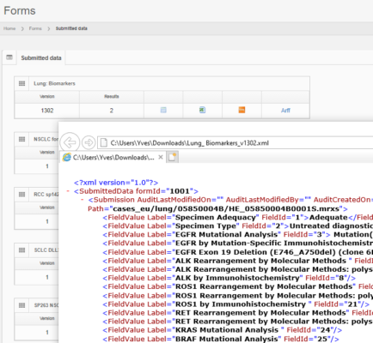Collapse the Submission XML node
The height and width of the screenshot is (343, 373).
(x=83, y=200)
